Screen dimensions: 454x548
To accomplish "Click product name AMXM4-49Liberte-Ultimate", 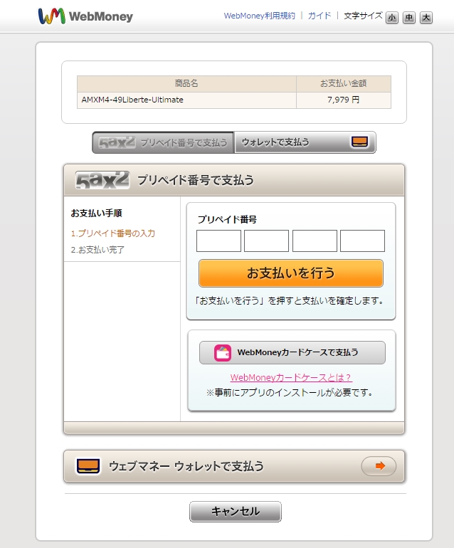I will click(132, 100).
